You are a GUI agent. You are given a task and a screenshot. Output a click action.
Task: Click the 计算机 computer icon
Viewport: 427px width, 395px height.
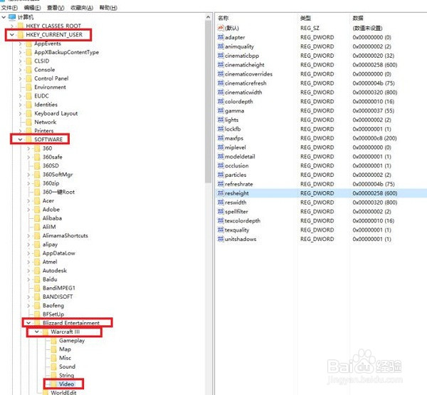pyautogui.click(x=12, y=17)
